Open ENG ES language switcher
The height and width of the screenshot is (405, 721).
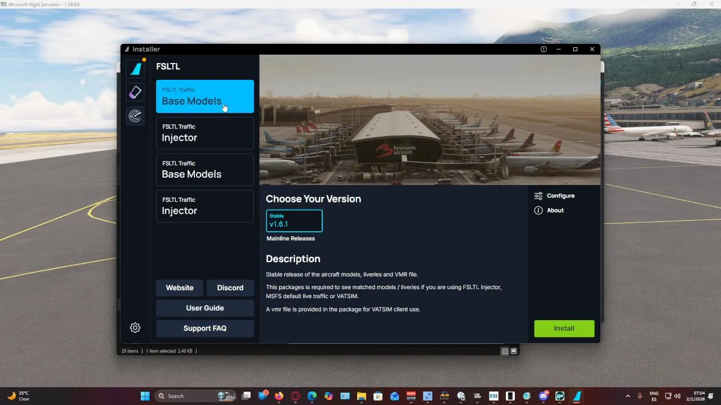[654, 396]
